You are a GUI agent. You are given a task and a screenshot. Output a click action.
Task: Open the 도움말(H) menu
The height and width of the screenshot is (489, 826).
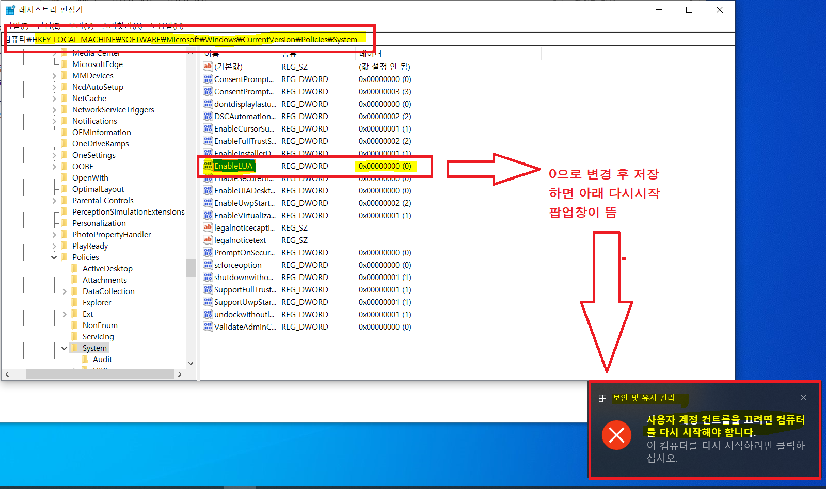coord(167,26)
